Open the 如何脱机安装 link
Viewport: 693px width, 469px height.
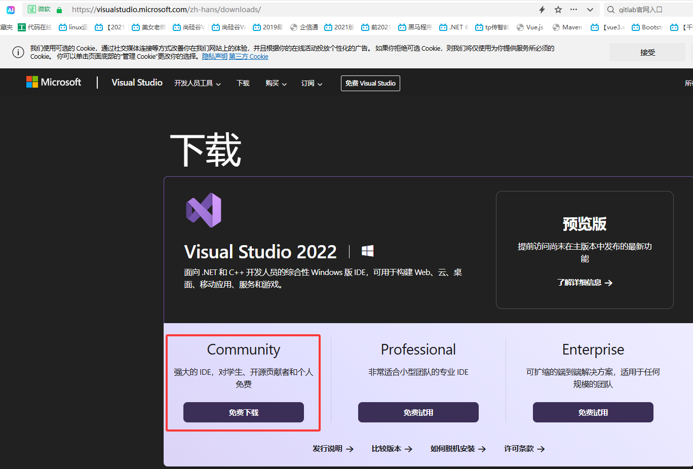point(458,449)
